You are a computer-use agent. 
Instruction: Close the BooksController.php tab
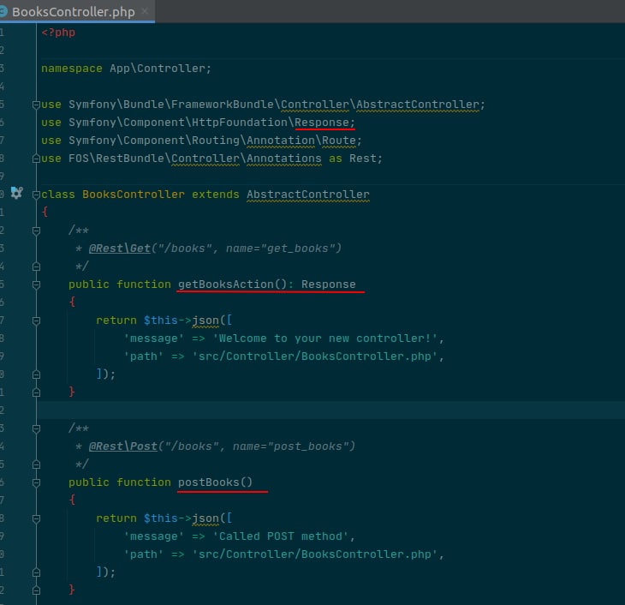coord(145,12)
